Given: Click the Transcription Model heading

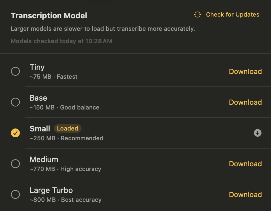Looking at the screenshot, I should tap(49, 15).
